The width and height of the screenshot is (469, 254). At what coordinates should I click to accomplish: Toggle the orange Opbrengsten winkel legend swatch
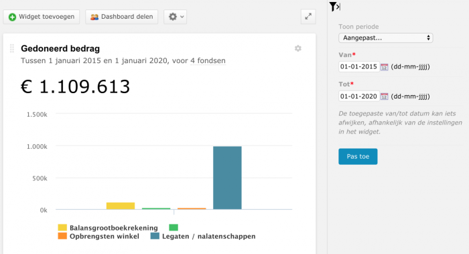(62, 236)
